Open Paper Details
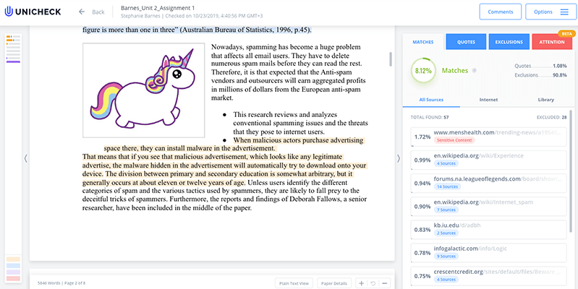The image size is (578, 289). point(334,283)
